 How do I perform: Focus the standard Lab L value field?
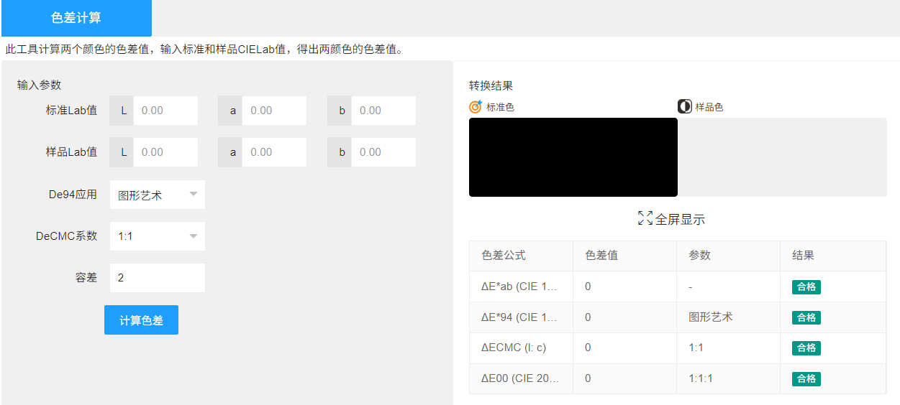[x=165, y=111]
